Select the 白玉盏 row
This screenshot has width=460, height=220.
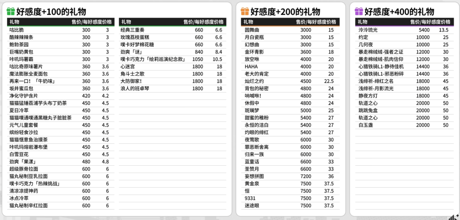click(405, 125)
